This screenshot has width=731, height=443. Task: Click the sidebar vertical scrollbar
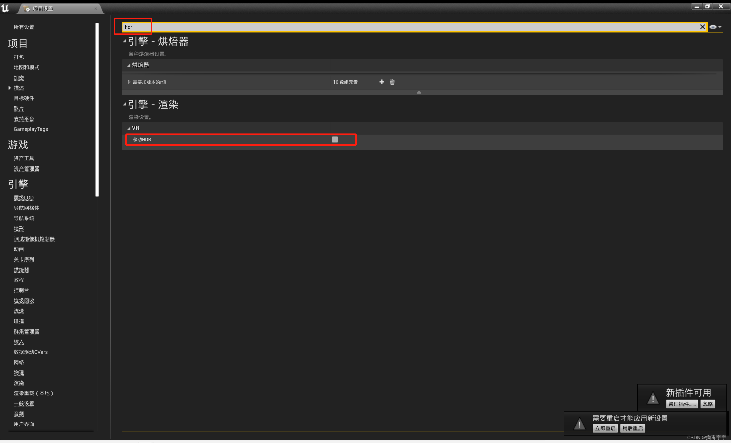coord(97,110)
